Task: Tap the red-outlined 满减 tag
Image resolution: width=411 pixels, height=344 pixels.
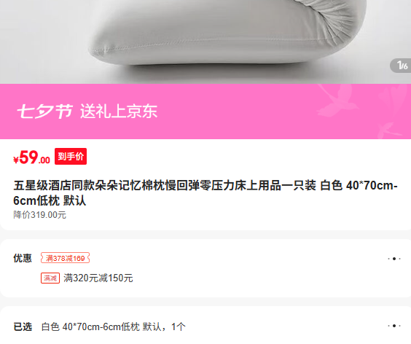Action: [50, 278]
